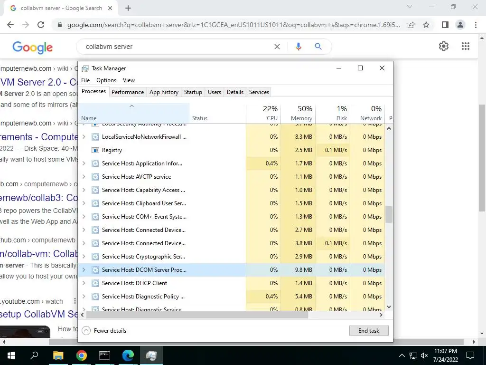Expand Service Host: Clipboard User Ser... row
The height and width of the screenshot is (365, 486).
click(84, 203)
